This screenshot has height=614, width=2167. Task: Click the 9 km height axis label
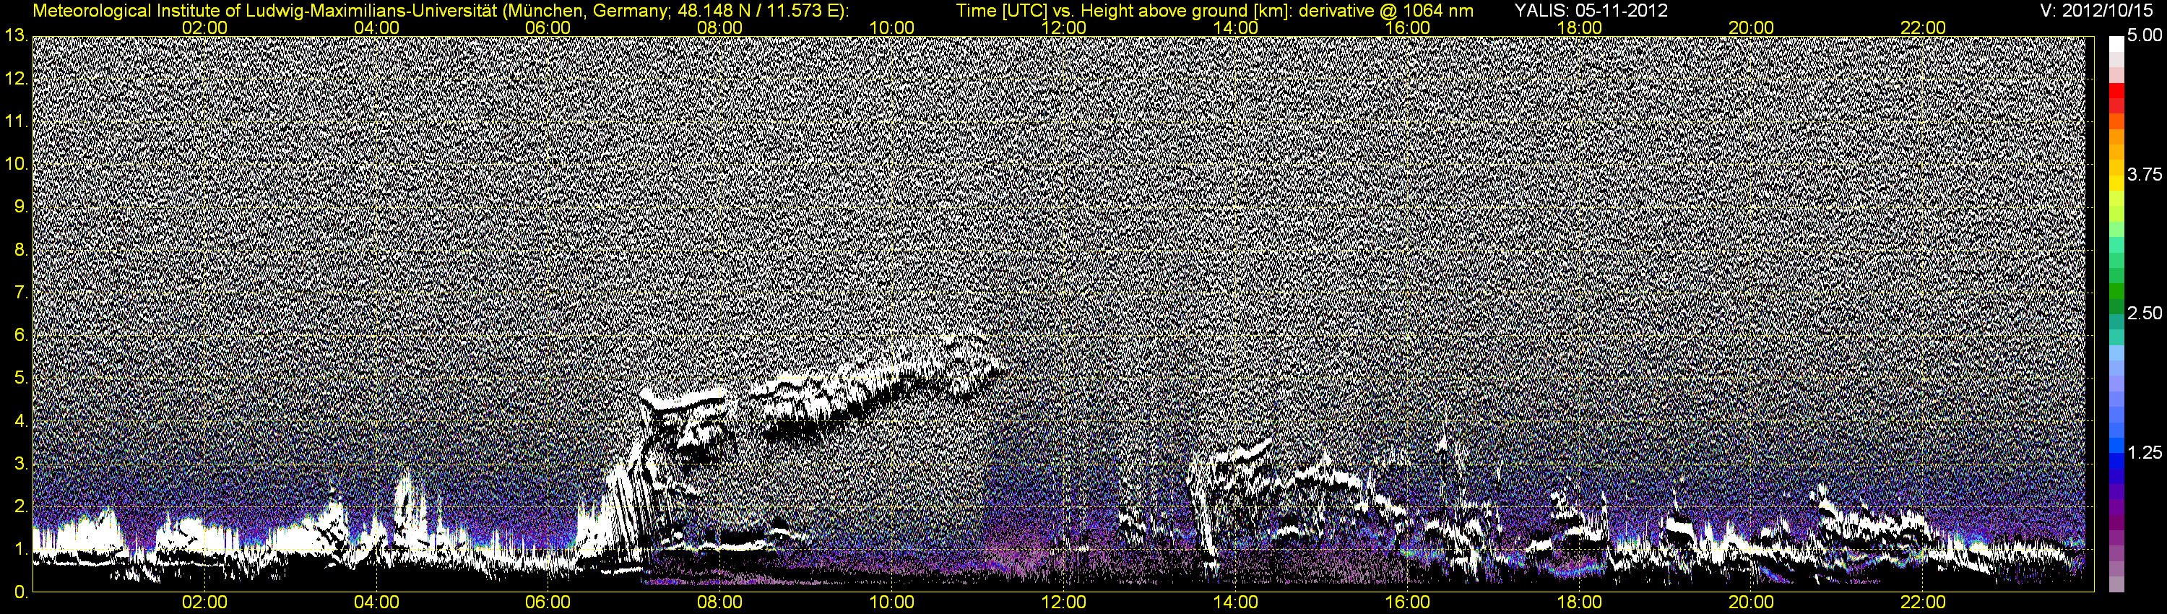[21, 207]
